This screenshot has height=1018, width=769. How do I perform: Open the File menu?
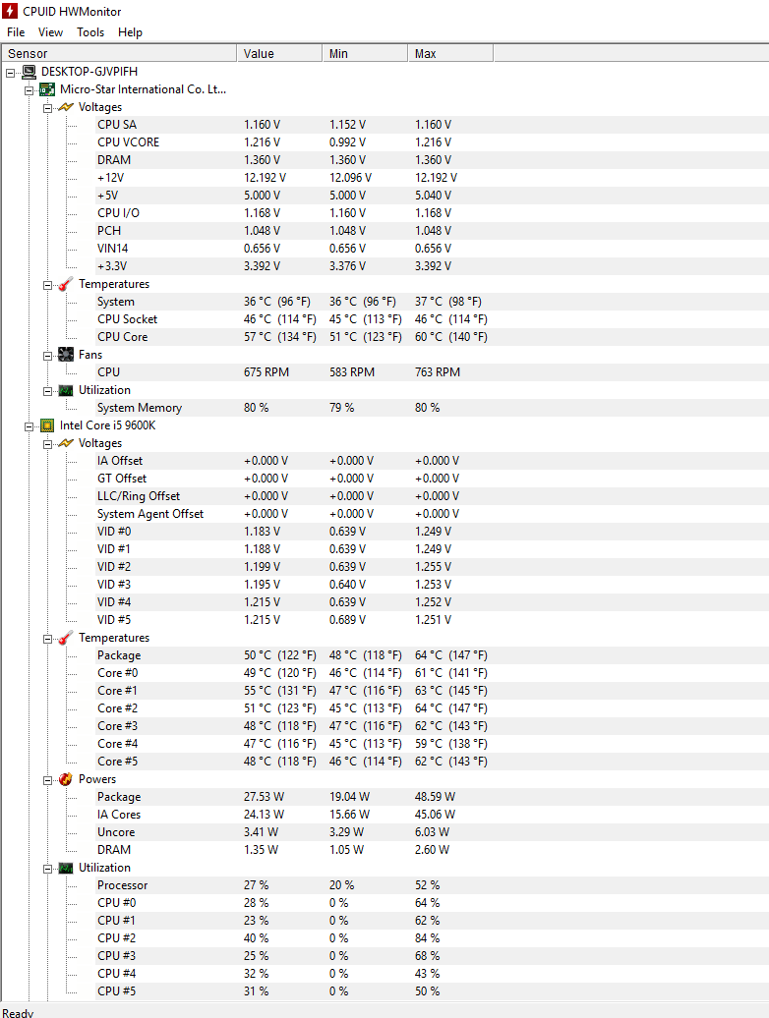pos(16,32)
